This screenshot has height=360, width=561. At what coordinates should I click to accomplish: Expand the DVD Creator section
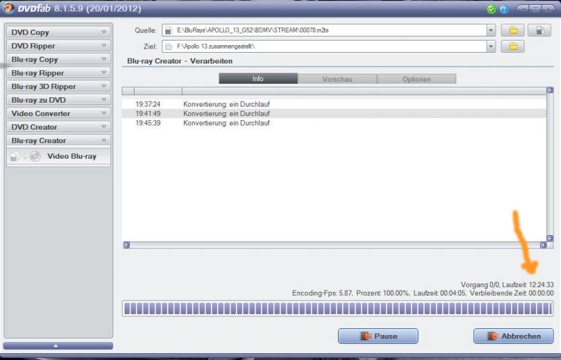(58, 127)
